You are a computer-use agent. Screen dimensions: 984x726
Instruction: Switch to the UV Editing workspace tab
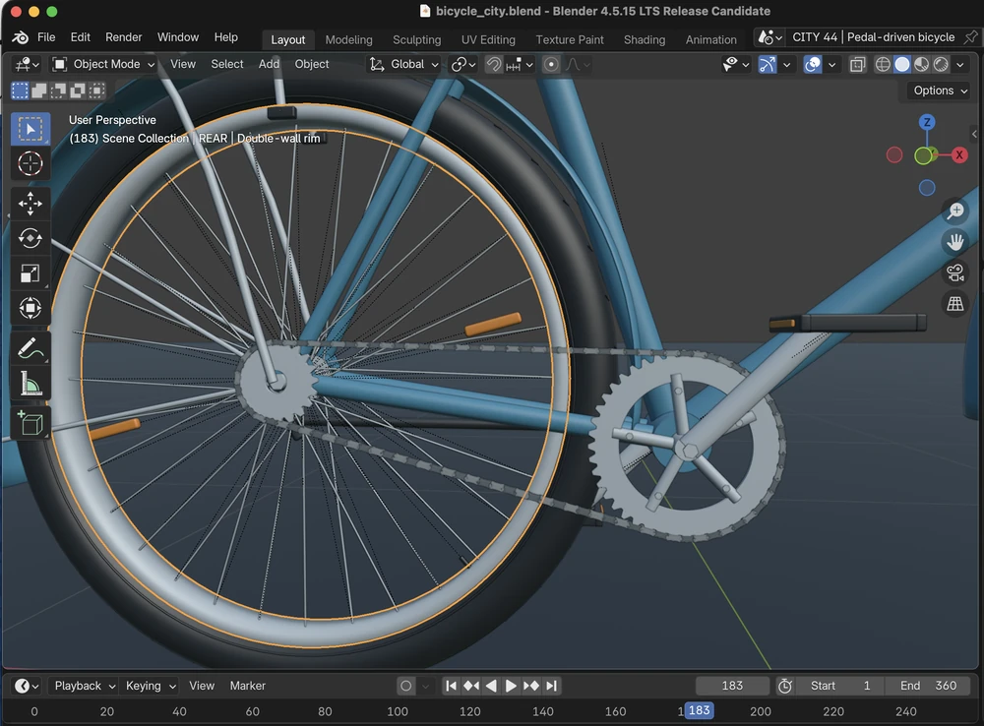[x=488, y=39]
